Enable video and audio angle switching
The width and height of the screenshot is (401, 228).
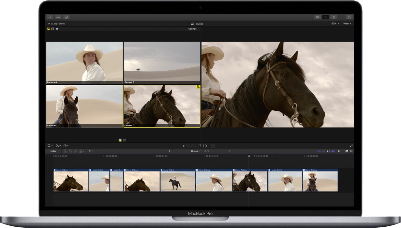pyautogui.click(x=48, y=29)
